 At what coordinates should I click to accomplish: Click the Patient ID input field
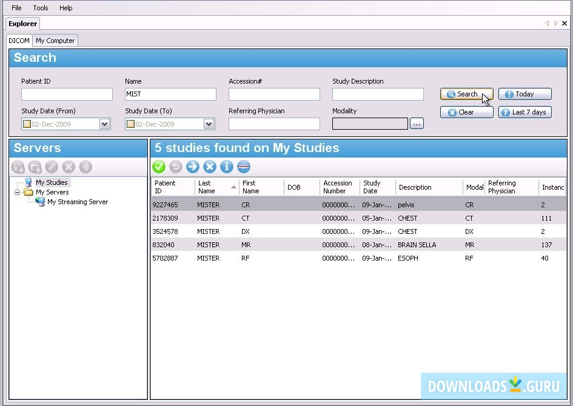point(67,95)
